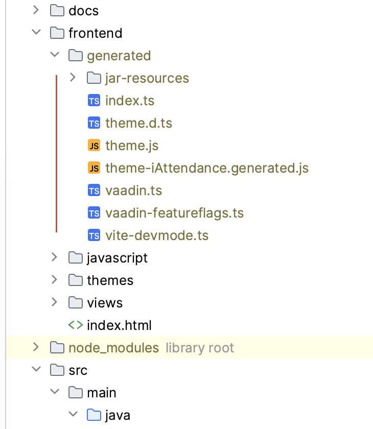
Task: Select the javascript folder name
Action: tap(117, 258)
